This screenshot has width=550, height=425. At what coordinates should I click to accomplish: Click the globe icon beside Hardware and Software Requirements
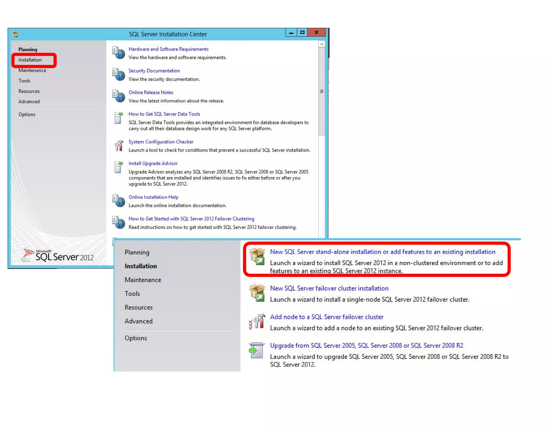[x=118, y=53]
